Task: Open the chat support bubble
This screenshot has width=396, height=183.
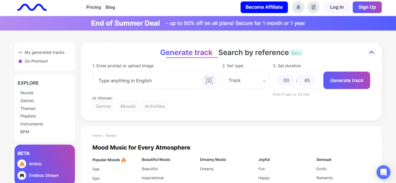Action: pyautogui.click(x=383, y=172)
